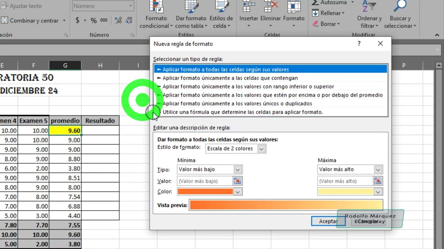
Task: Select rule: only cells que contengan
Action: point(271,78)
